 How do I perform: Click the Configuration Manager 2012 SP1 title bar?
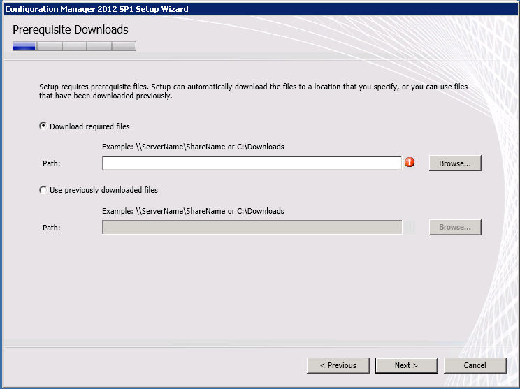[x=260, y=9]
